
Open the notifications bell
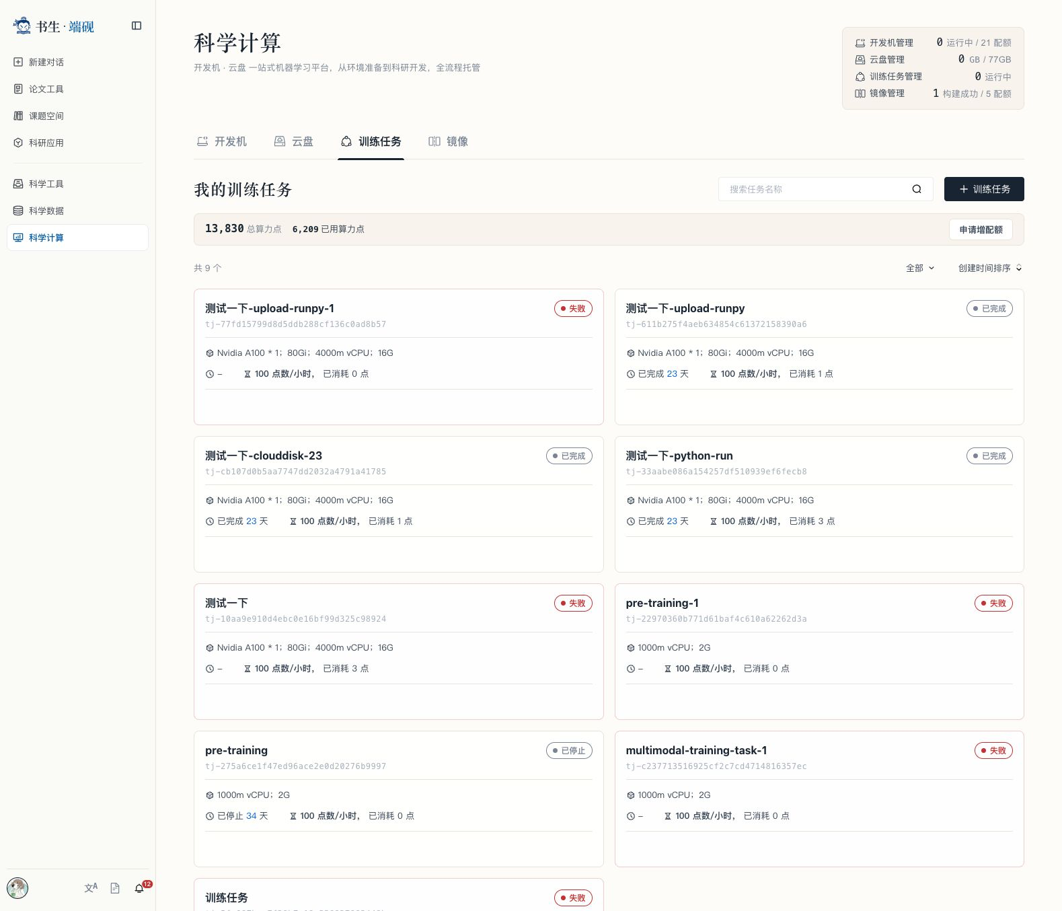tap(139, 888)
